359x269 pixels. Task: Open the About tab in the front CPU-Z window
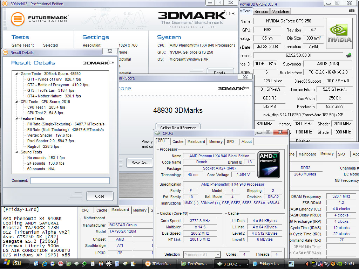coord(246,142)
